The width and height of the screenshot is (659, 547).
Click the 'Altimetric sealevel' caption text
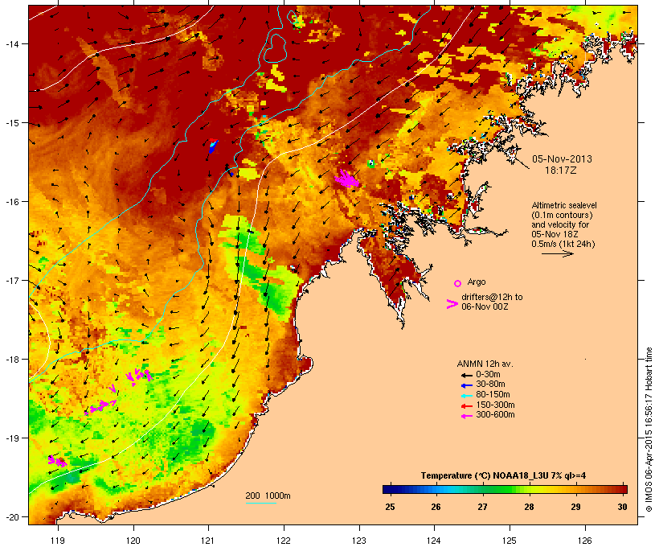pyautogui.click(x=564, y=205)
